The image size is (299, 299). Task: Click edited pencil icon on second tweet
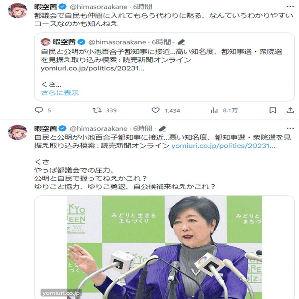[x=162, y=129]
